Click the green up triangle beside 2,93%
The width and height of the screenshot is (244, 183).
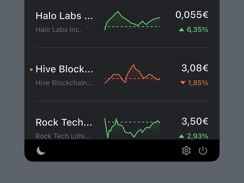click(181, 136)
